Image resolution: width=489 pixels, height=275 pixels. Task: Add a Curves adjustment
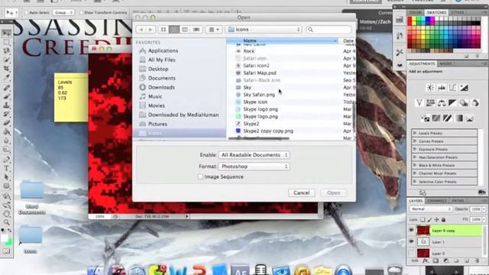click(x=453, y=88)
